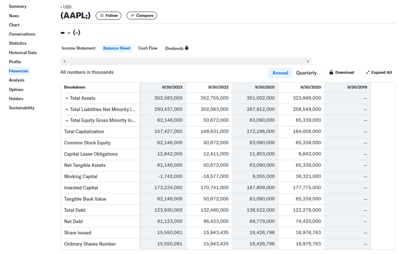Switch to Quarterly view
This screenshot has height=254, width=399.
(x=306, y=73)
